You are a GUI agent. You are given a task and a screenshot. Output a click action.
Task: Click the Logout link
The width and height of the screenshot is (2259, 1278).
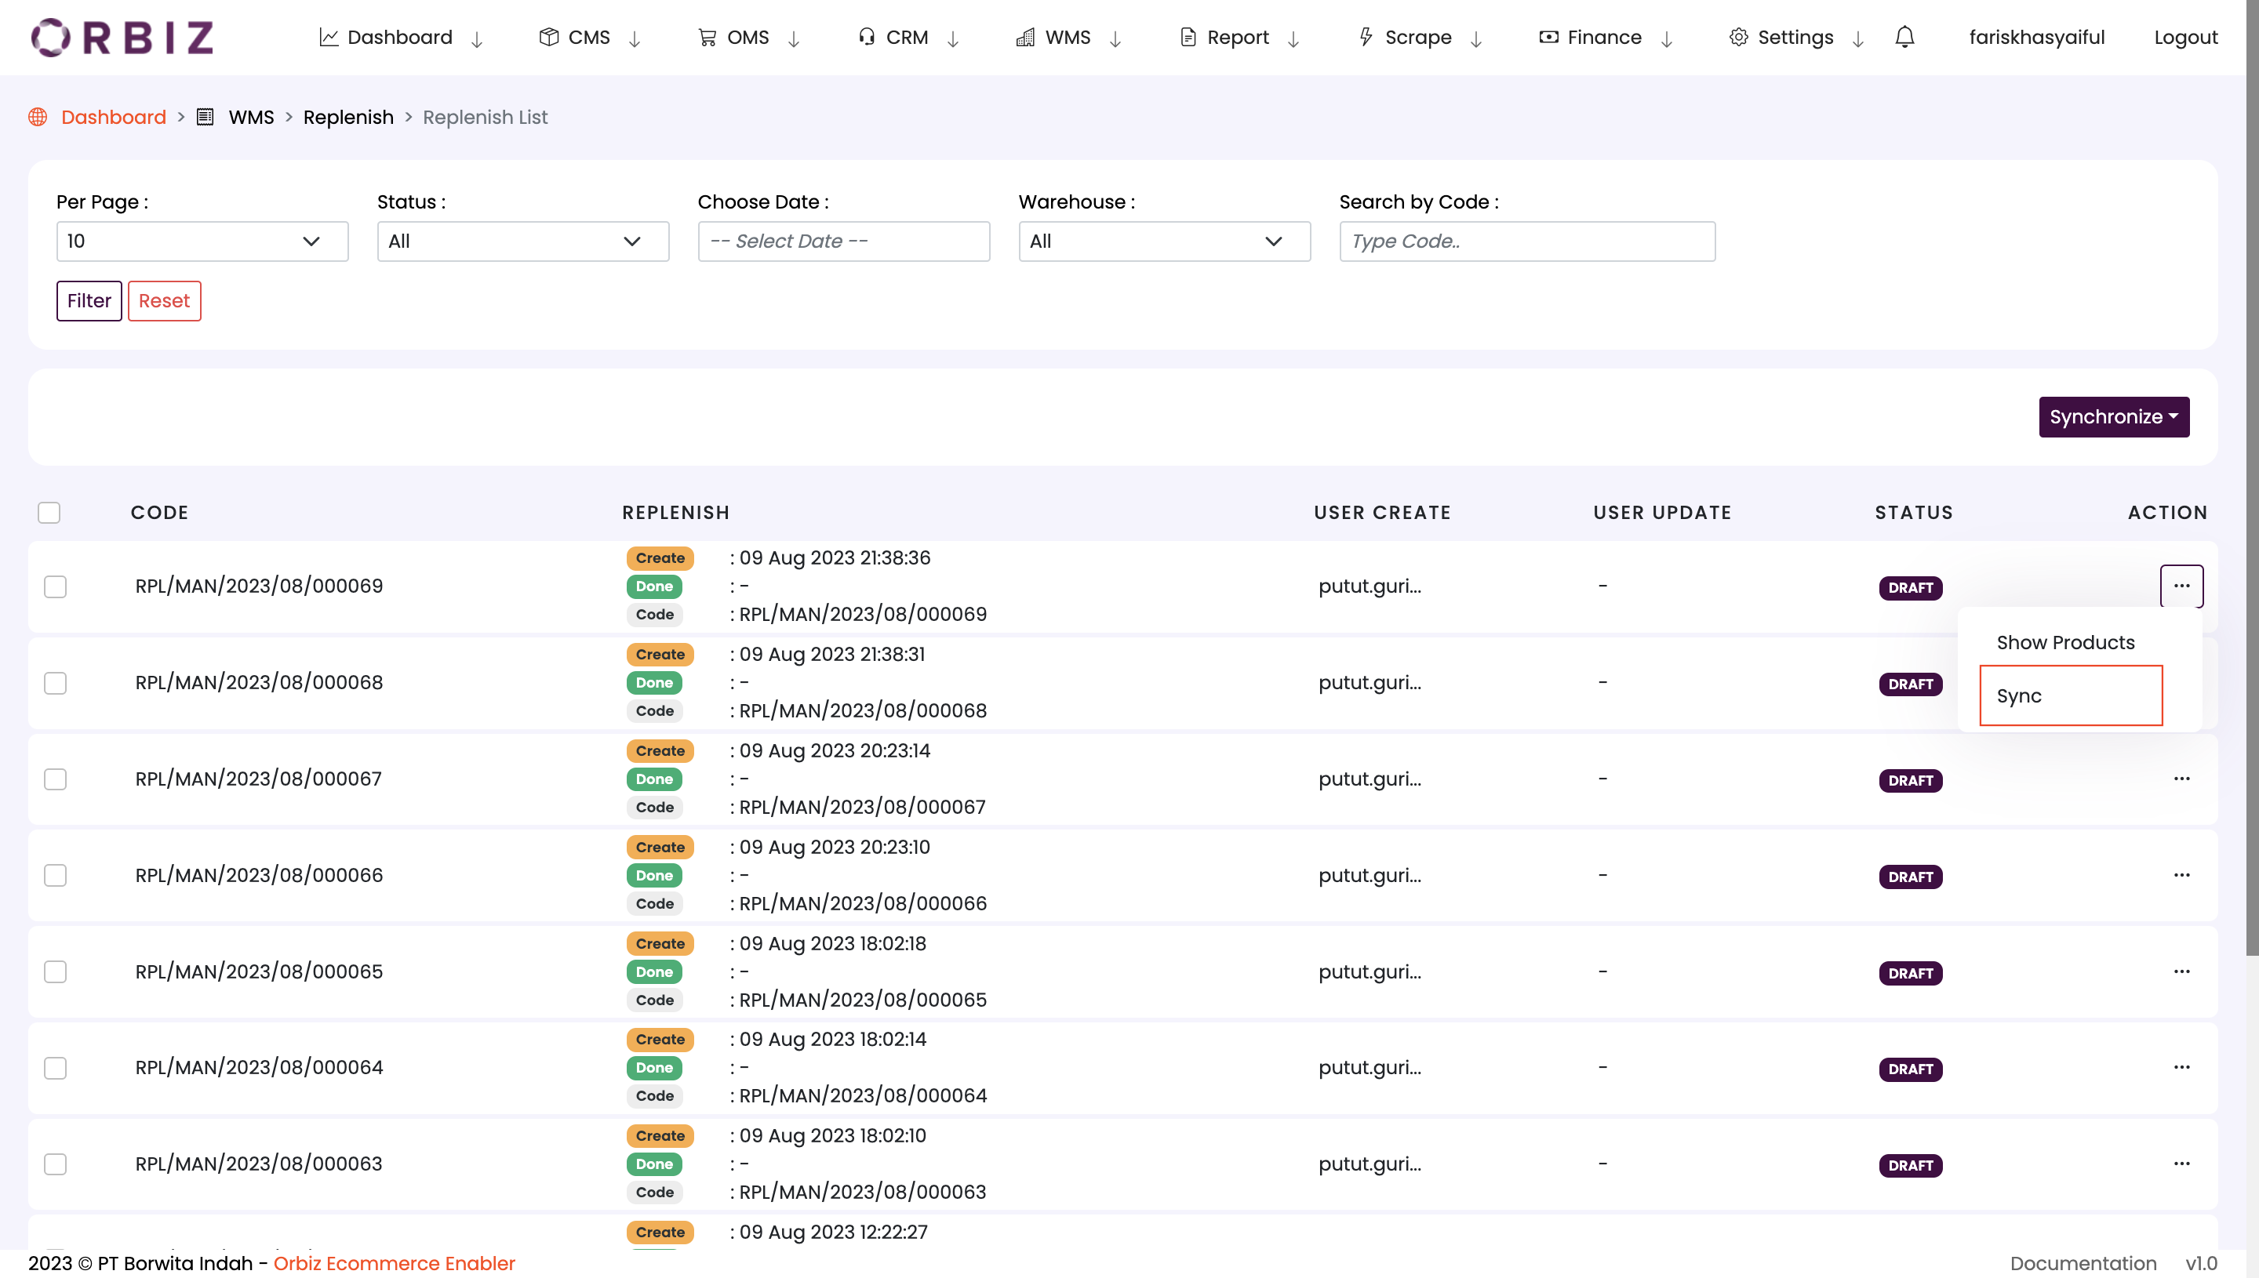coord(2185,37)
